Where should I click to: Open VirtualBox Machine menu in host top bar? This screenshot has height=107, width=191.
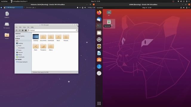[x=19, y=1]
